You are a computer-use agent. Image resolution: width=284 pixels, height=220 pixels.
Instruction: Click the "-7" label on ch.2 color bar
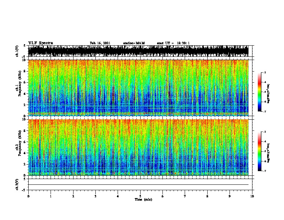coord(264,171)
